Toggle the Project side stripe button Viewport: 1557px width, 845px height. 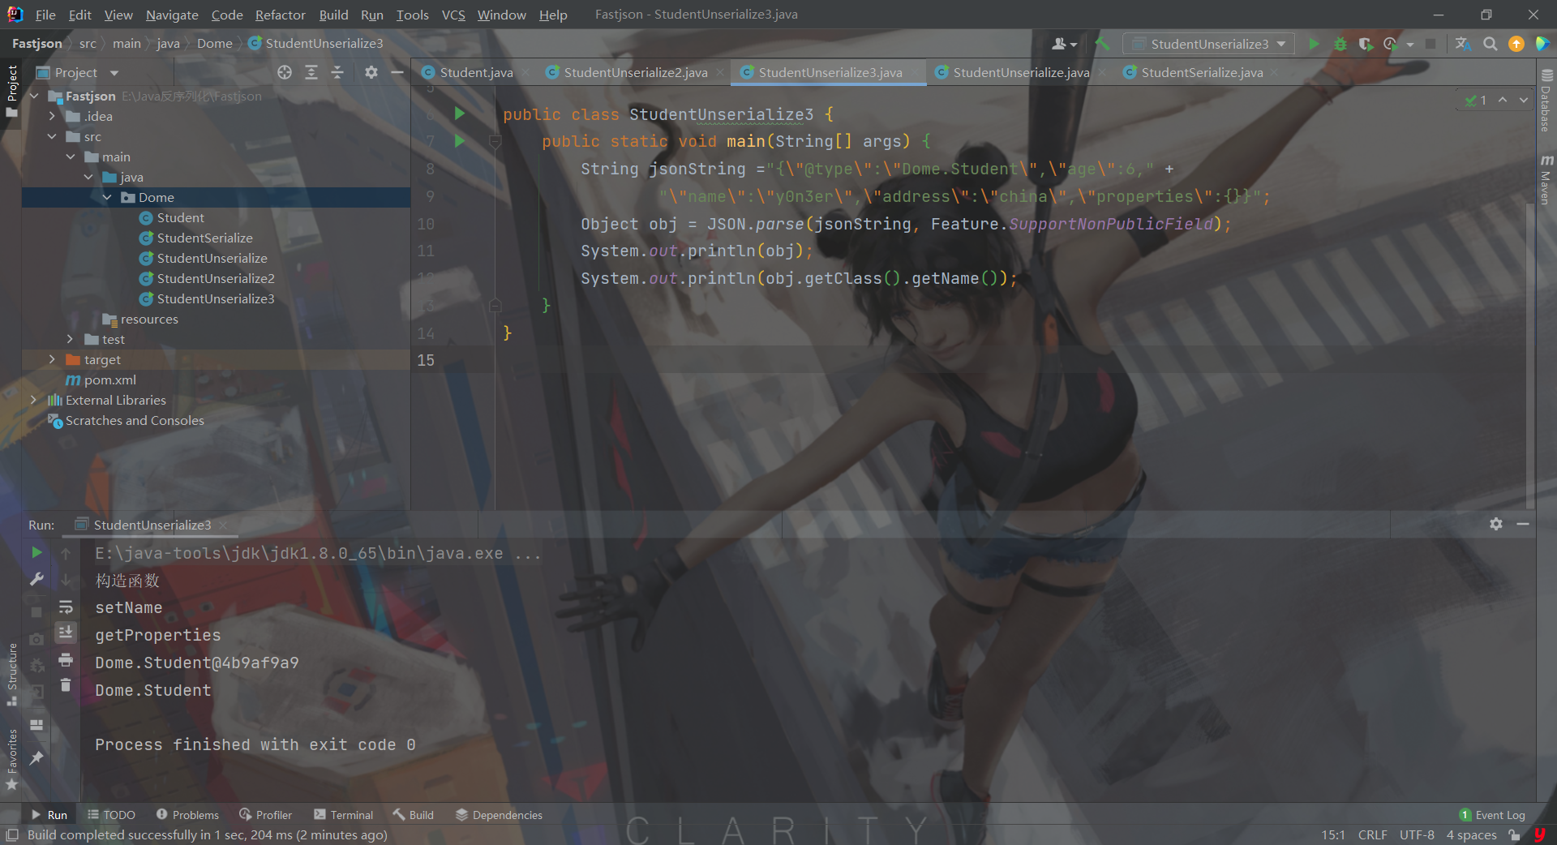click(x=11, y=91)
